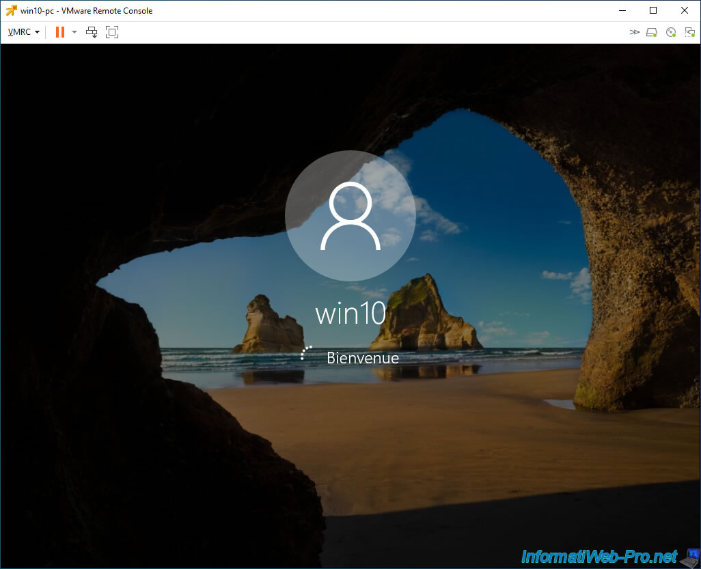Pause the virtual machine with orange button

pyautogui.click(x=60, y=32)
